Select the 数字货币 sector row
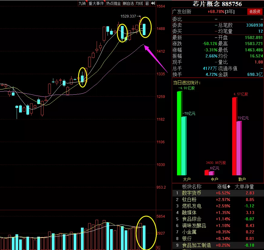Screen dimensions: 264x250 [218, 193]
